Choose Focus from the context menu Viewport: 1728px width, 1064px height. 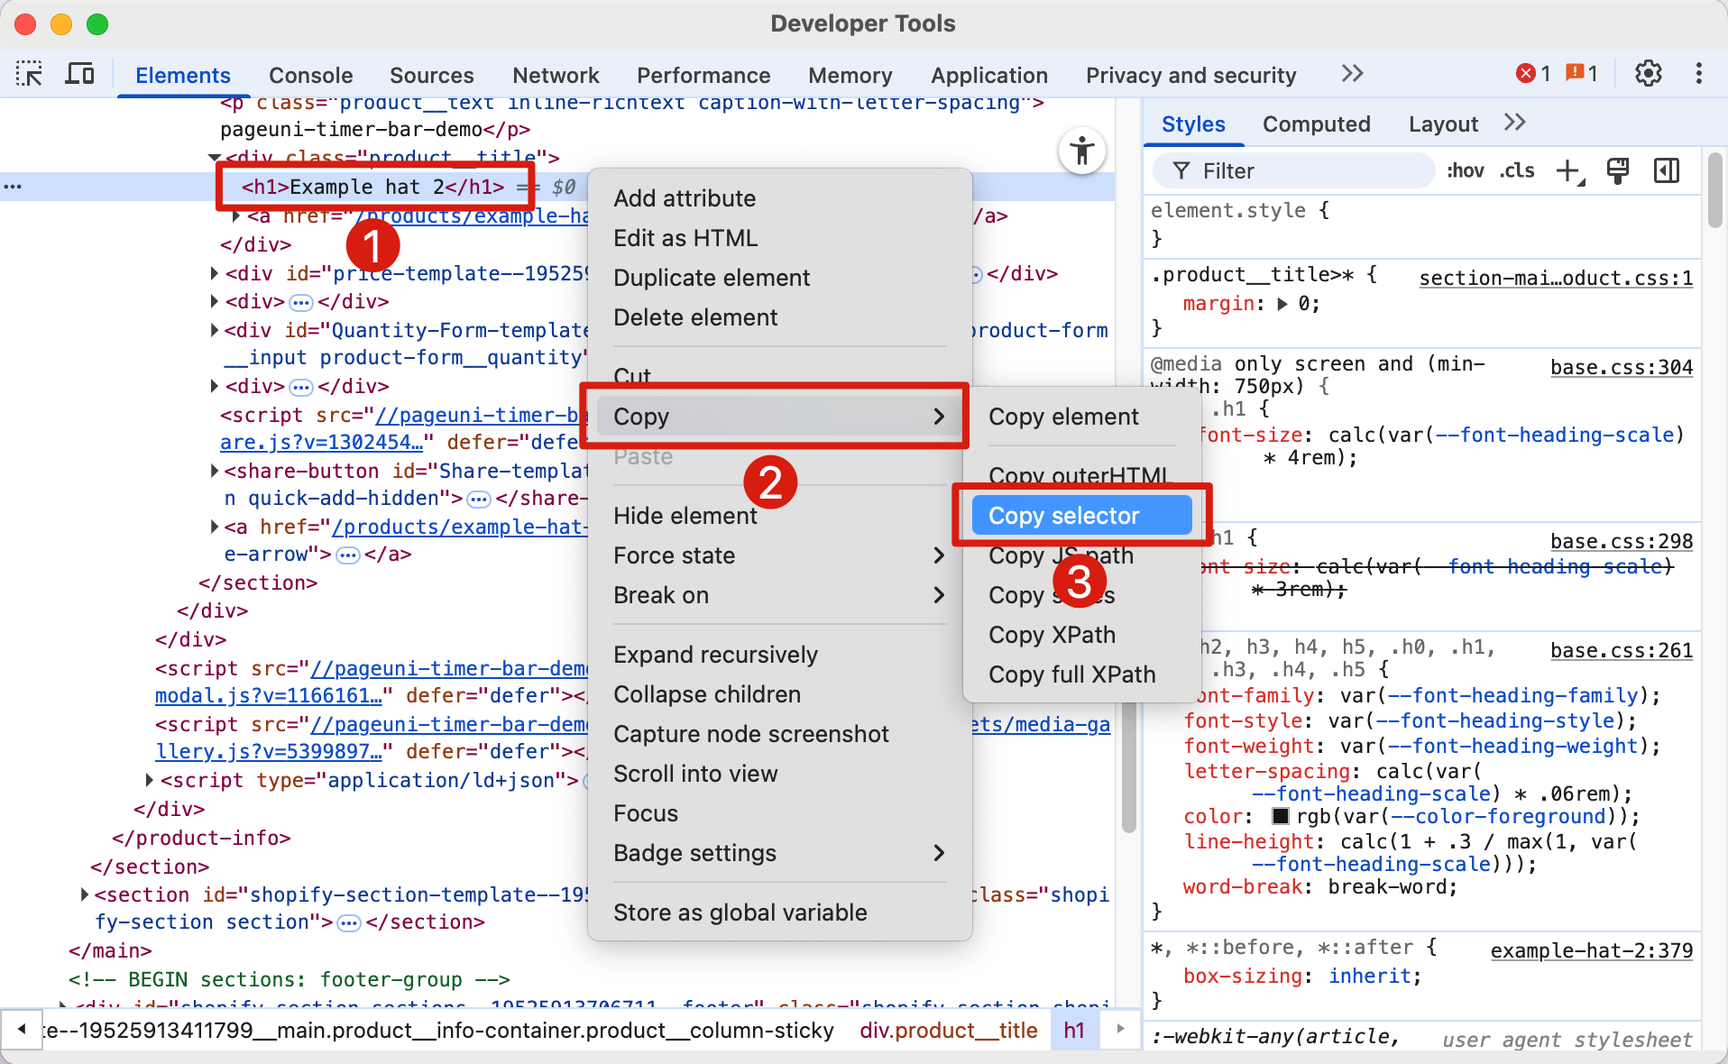coord(779,813)
